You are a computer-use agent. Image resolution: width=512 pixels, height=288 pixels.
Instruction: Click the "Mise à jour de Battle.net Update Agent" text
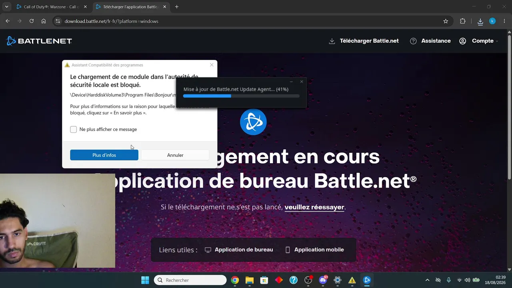[236, 89]
